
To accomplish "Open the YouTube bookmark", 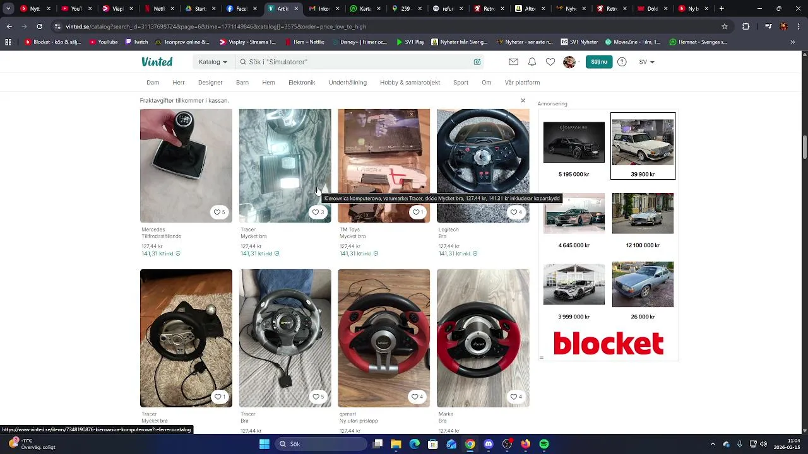I will point(103,42).
